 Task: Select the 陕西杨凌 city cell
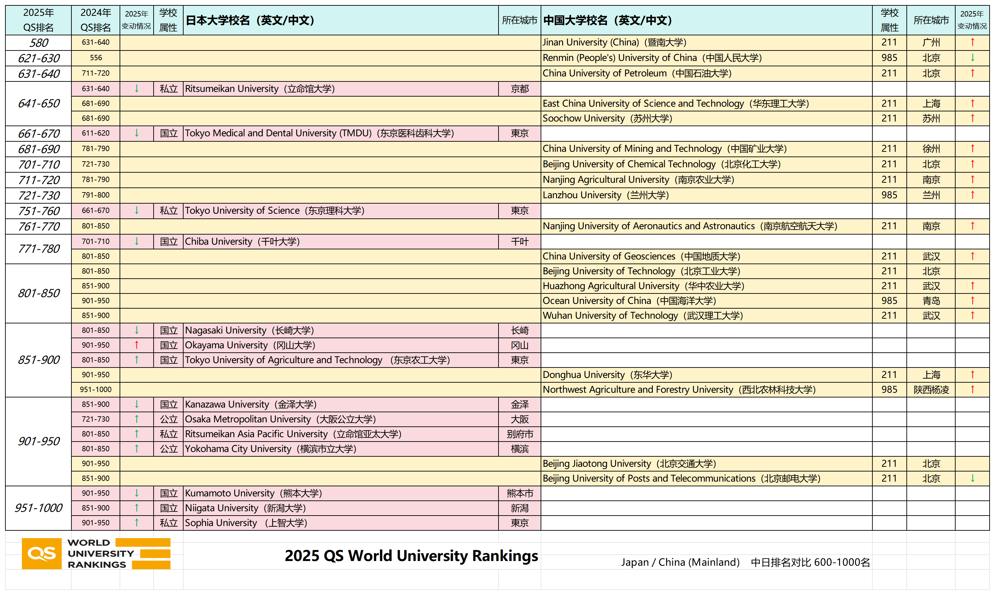point(931,390)
